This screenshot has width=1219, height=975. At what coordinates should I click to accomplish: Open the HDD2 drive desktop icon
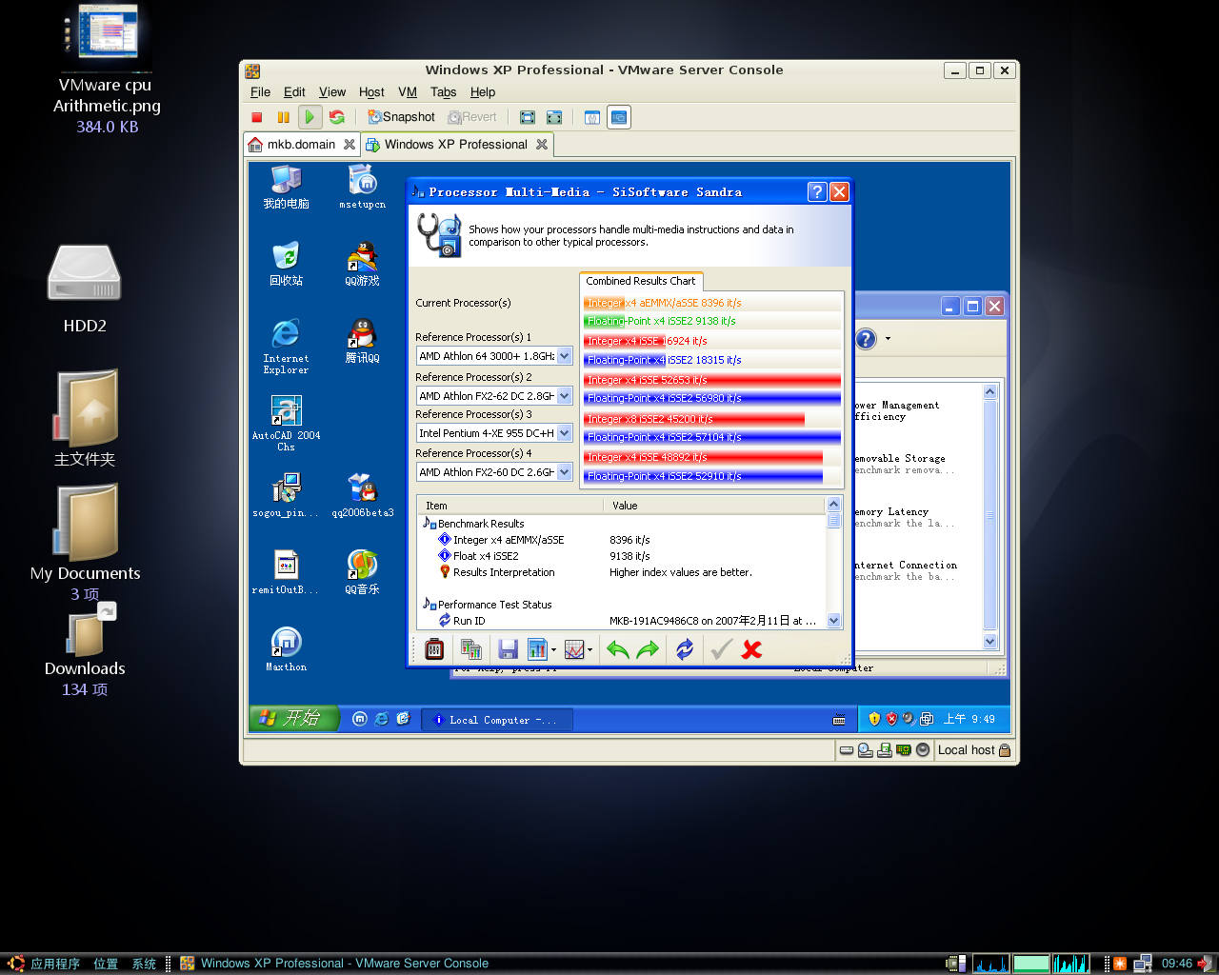tap(85, 289)
